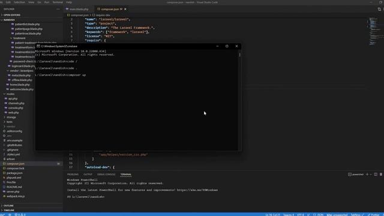Switch to the main.blade.php editor tab
The width and height of the screenshot is (384, 216).
(79, 9)
